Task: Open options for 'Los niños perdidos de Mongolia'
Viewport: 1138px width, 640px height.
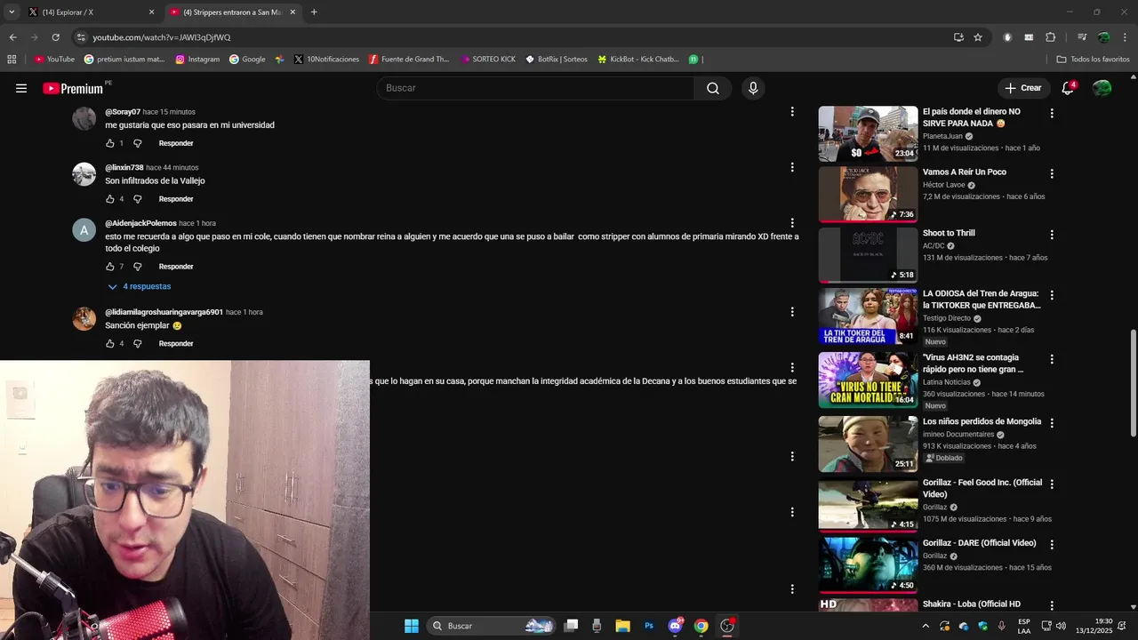Action: pyautogui.click(x=1052, y=423)
